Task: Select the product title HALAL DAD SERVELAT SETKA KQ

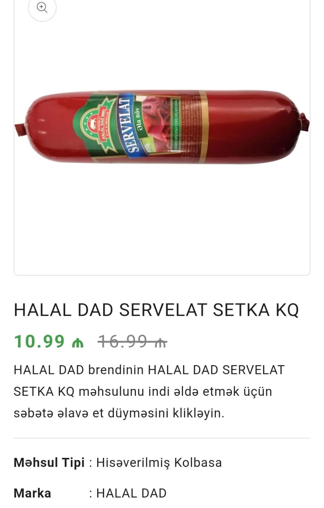Action: pyautogui.click(x=156, y=310)
